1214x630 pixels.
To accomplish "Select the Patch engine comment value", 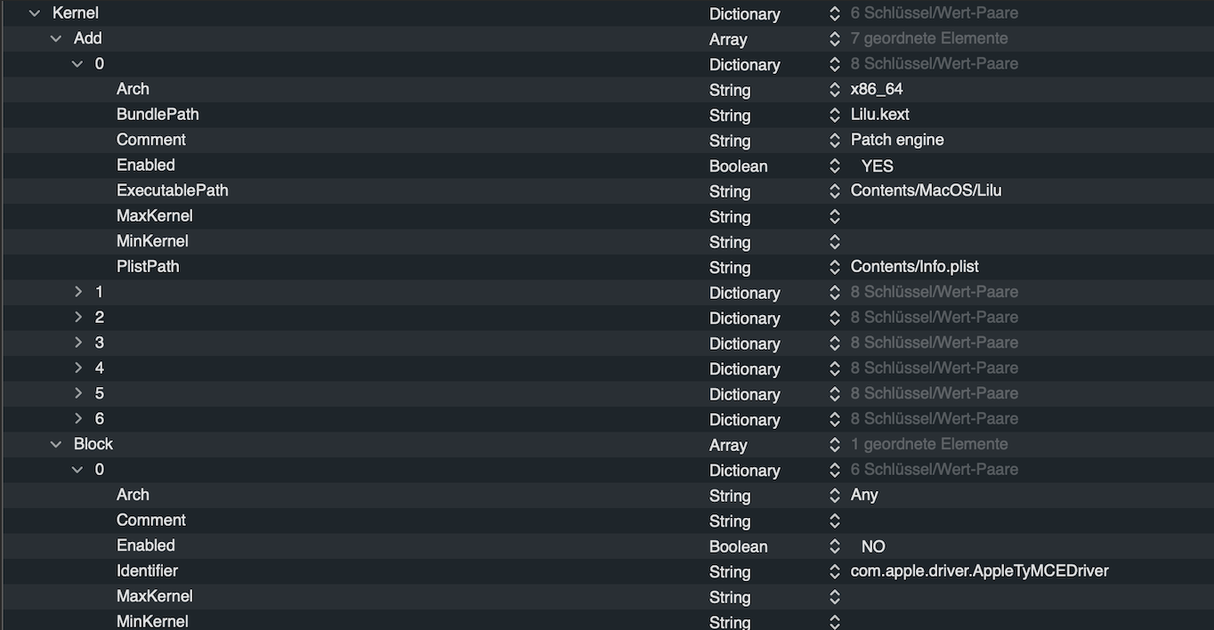I will coord(896,140).
